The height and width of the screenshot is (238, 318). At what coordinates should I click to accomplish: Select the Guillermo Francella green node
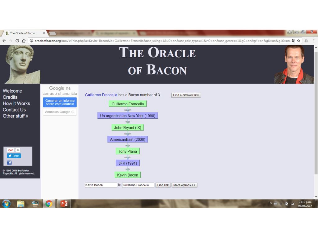click(x=128, y=104)
